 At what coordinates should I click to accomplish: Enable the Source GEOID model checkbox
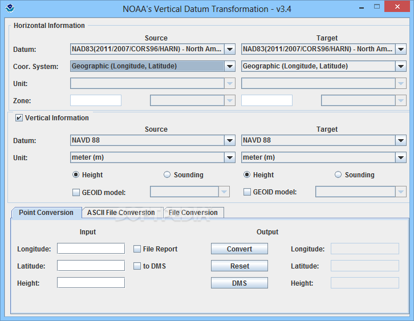coord(76,193)
